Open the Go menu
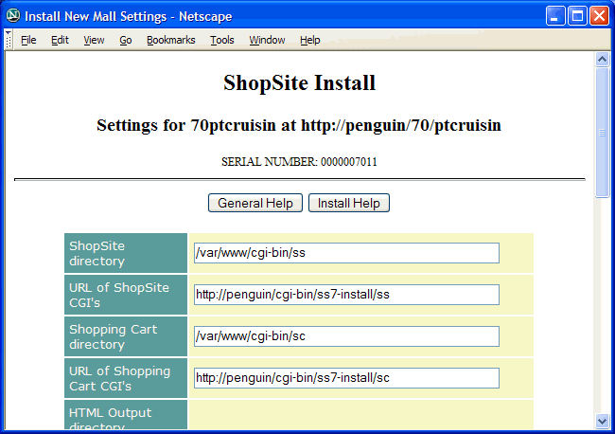 126,40
